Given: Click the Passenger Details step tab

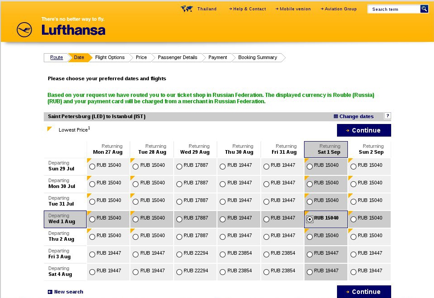Looking at the screenshot, I should click(177, 58).
